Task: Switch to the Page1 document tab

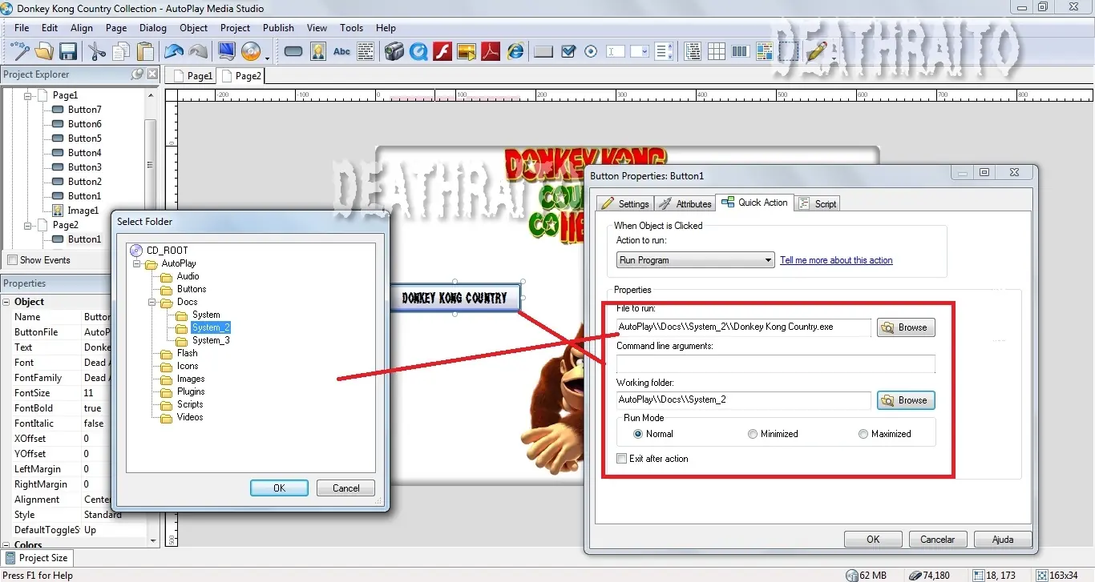Action: 192,76
